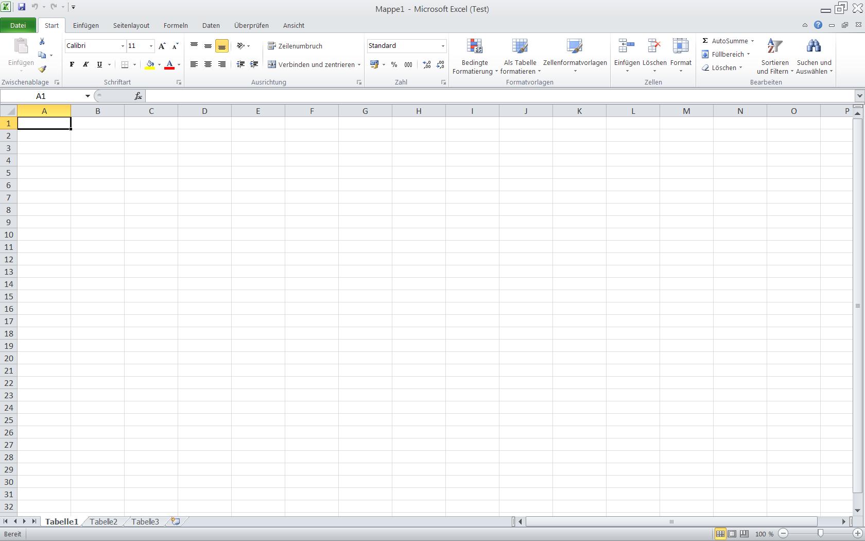Click the borders icon
The image size is (865, 541).
pyautogui.click(x=125, y=65)
